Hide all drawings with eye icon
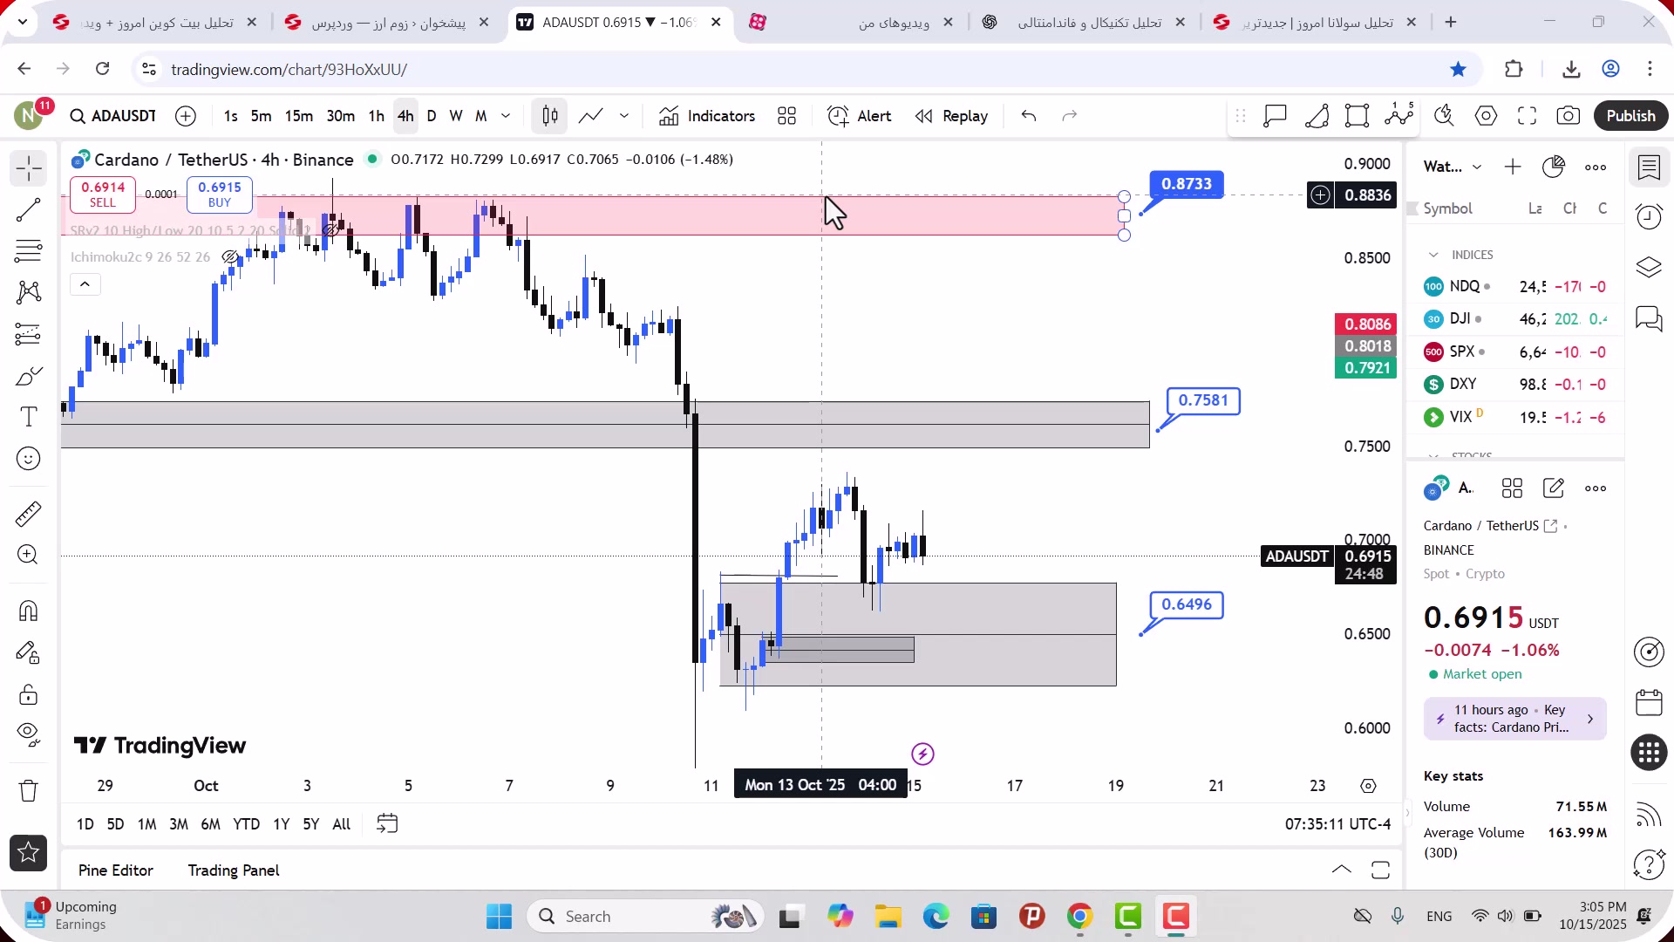 coord(28,735)
